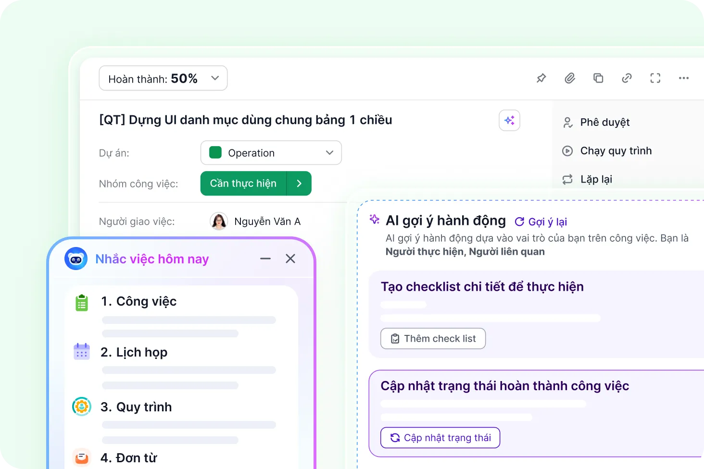Click the task title starting with [QT] Dựng UI
The height and width of the screenshot is (469, 704).
coord(246,120)
